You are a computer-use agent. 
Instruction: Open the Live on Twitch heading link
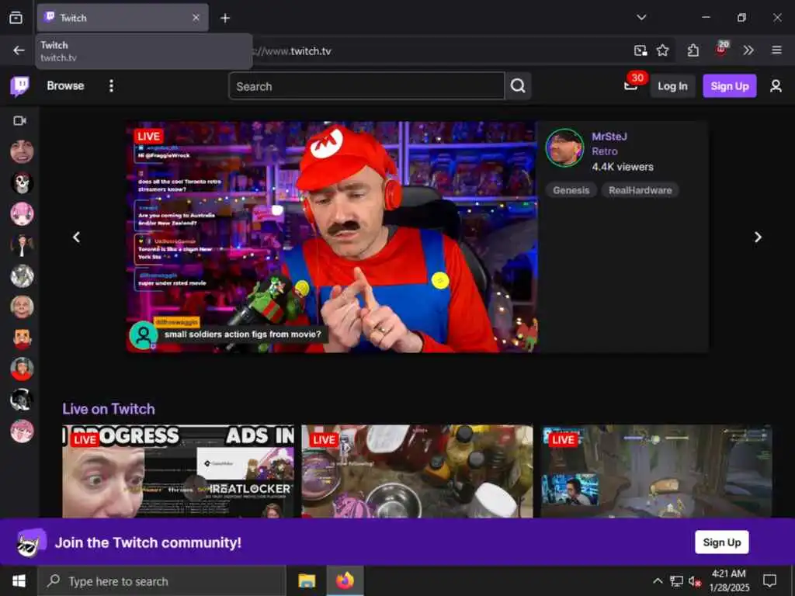(x=109, y=409)
